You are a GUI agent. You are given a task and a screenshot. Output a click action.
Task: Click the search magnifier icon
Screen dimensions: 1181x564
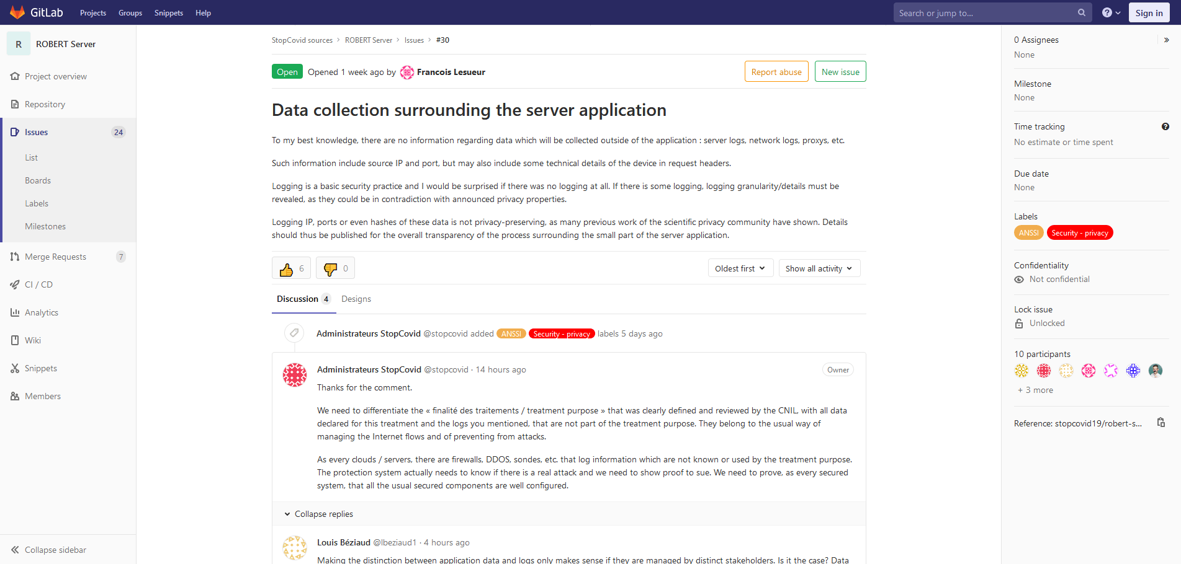click(1082, 12)
